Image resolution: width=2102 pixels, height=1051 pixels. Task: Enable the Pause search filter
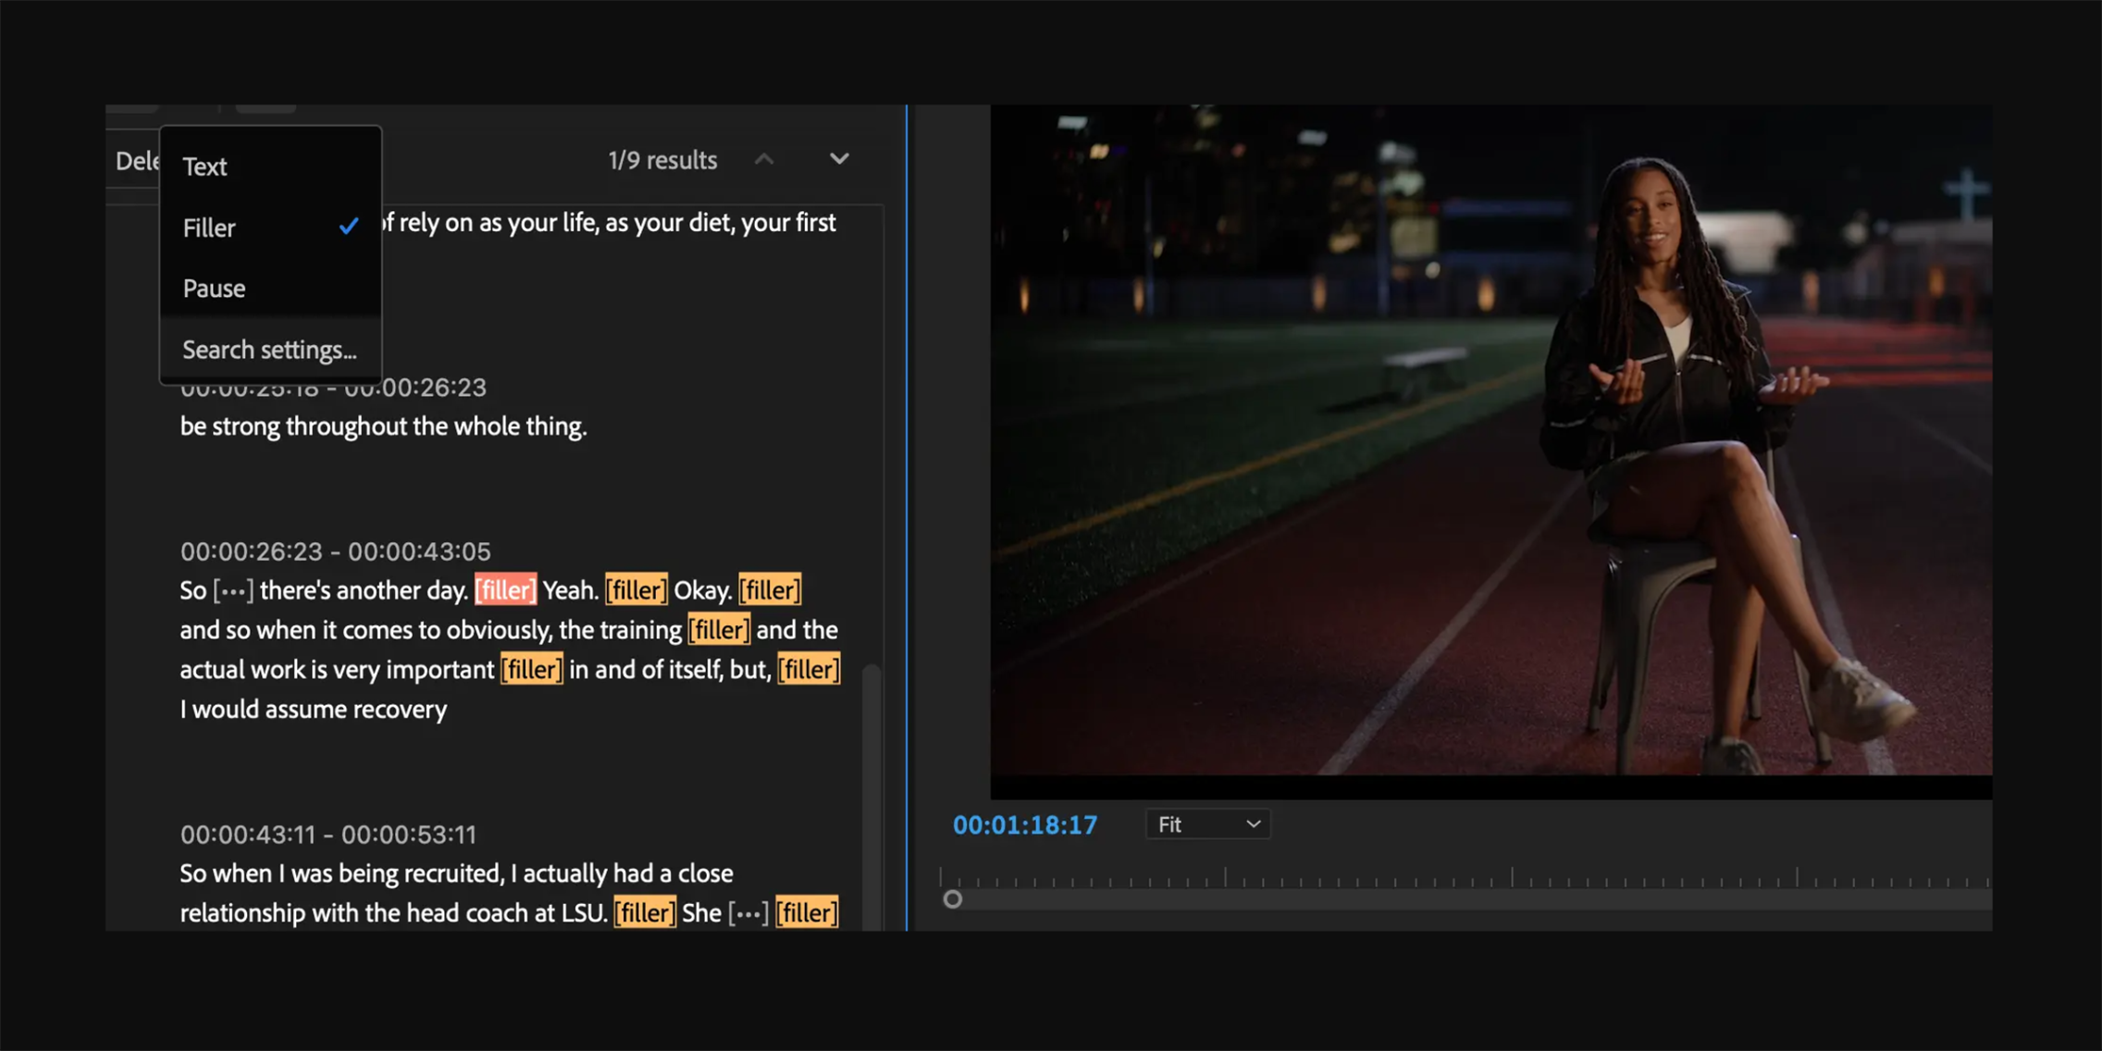[x=214, y=288]
